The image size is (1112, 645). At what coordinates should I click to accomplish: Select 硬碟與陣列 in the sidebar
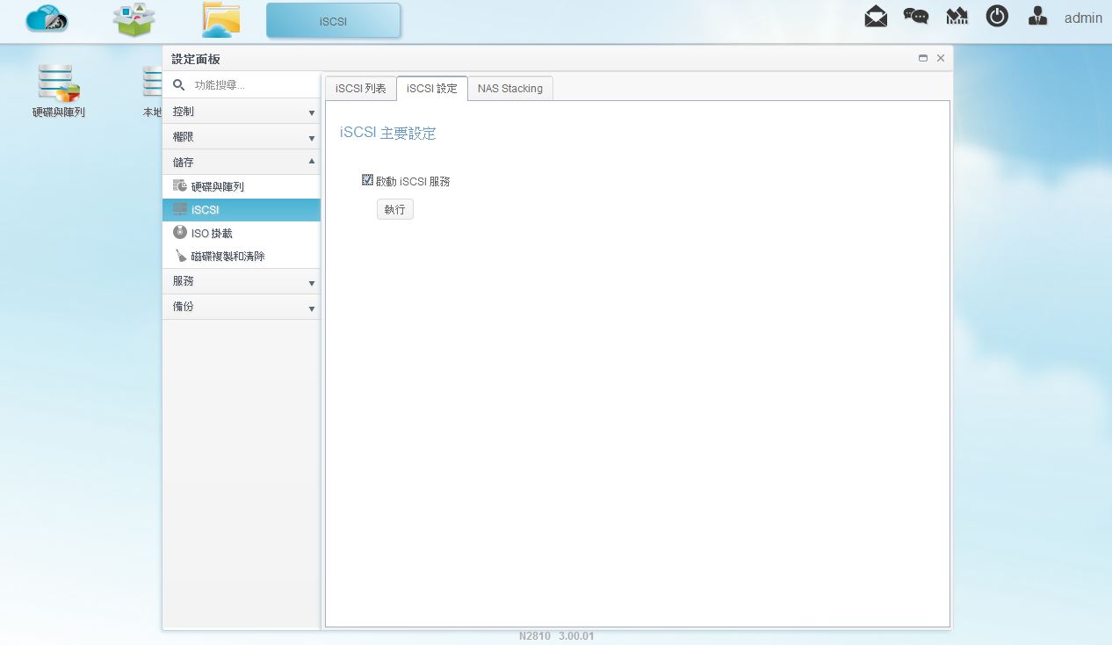[242, 186]
